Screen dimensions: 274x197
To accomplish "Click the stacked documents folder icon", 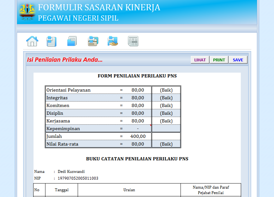I will [72, 41].
